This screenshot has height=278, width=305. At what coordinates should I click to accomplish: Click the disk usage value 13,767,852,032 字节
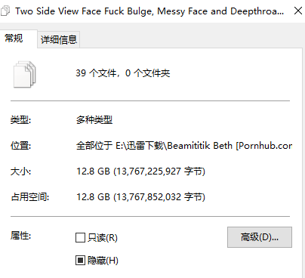point(159,197)
